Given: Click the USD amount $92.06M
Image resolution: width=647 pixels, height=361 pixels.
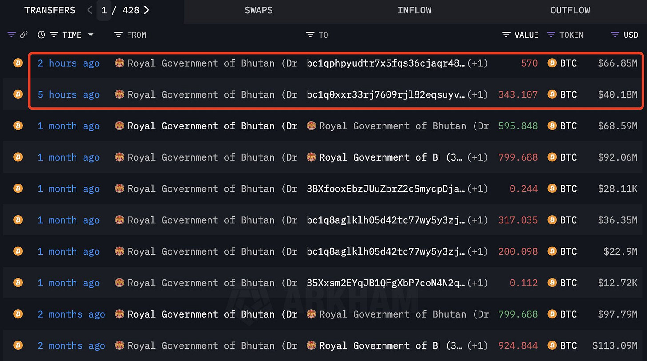Looking at the screenshot, I should tap(618, 157).
